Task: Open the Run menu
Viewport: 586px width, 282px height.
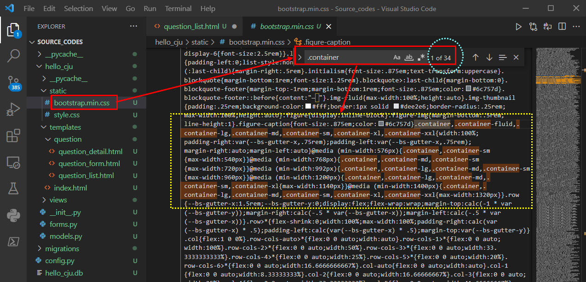Action: coord(150,8)
